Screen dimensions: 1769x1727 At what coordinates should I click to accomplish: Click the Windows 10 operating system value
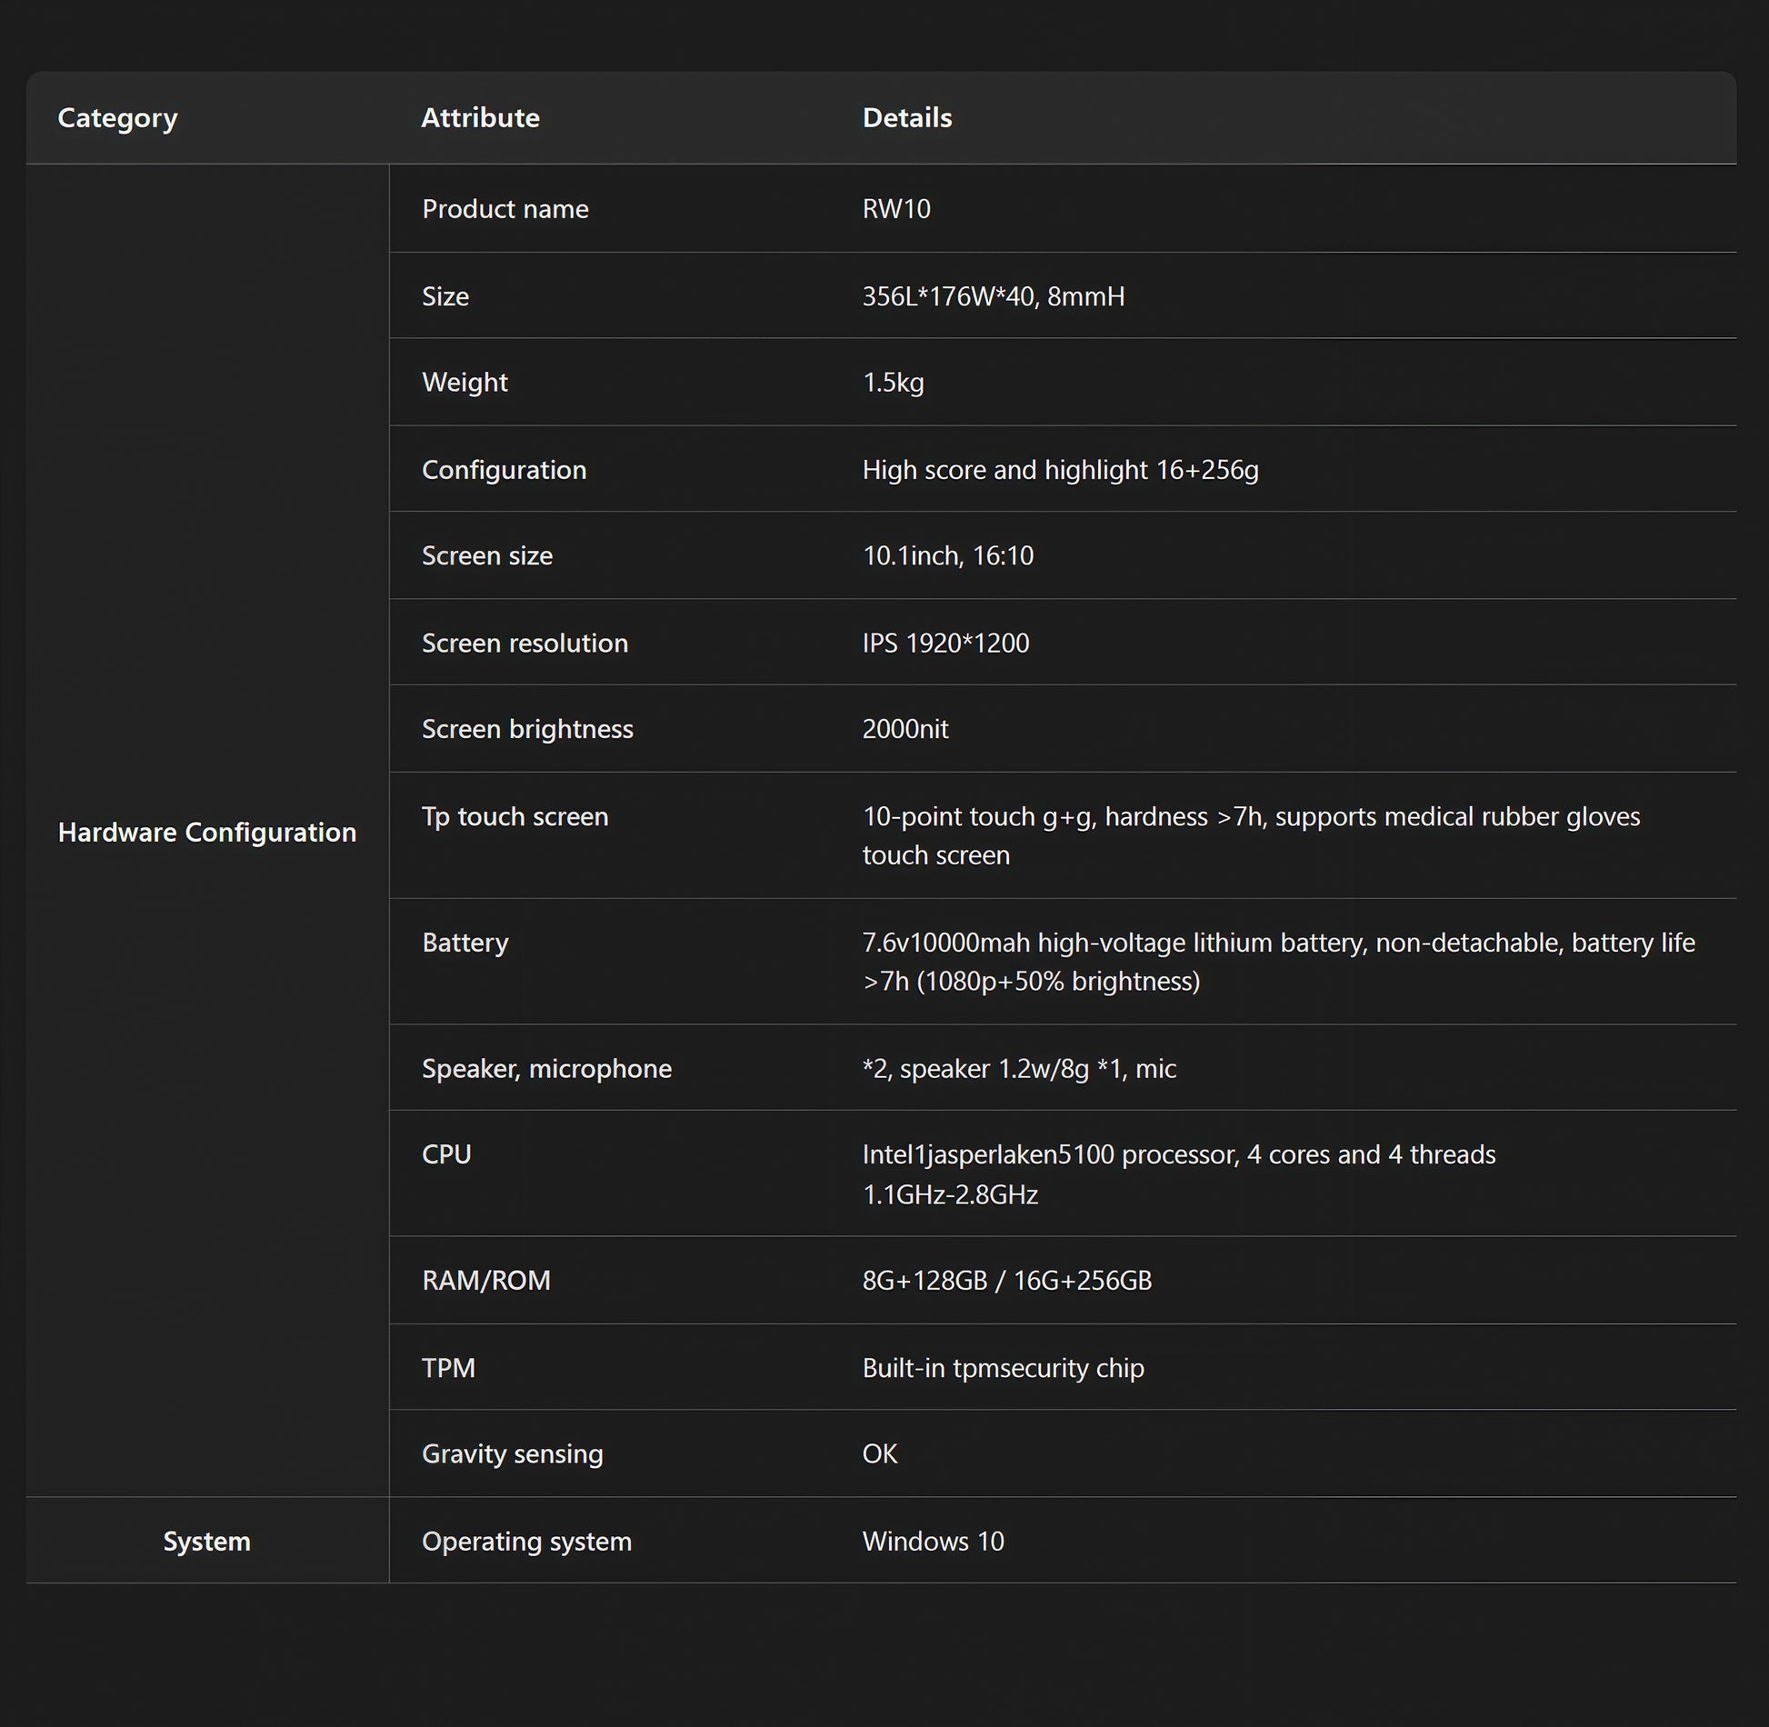click(x=933, y=1542)
